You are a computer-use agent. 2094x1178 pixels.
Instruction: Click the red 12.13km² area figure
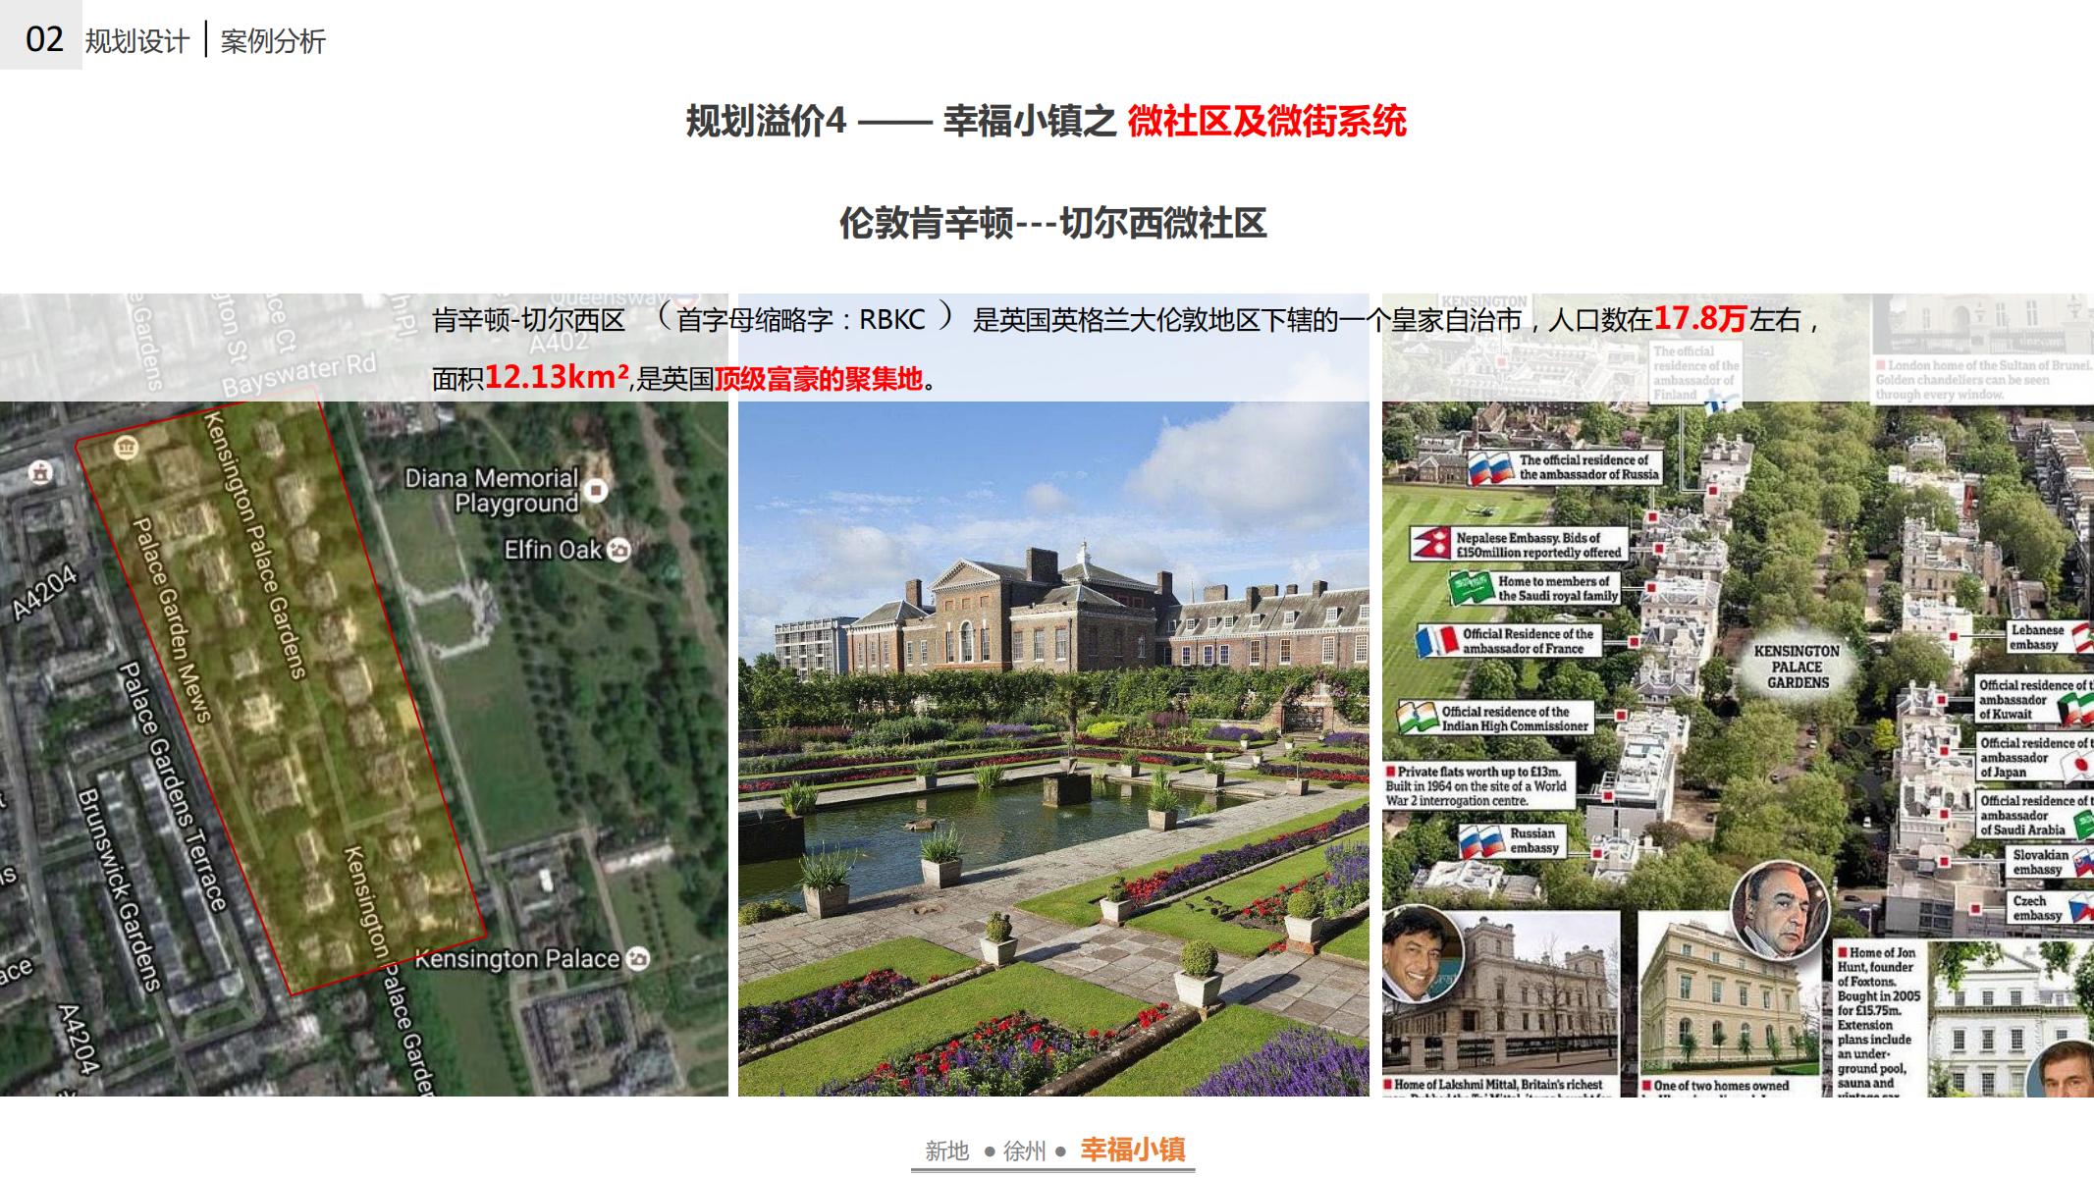tap(557, 377)
